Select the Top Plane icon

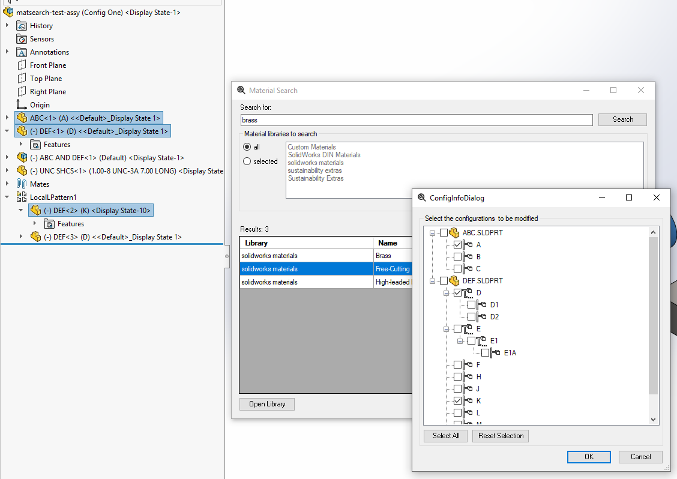coord(22,79)
